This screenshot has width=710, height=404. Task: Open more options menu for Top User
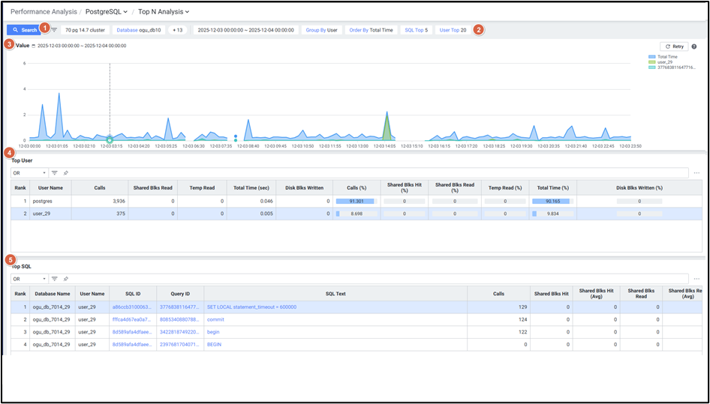pyautogui.click(x=696, y=173)
